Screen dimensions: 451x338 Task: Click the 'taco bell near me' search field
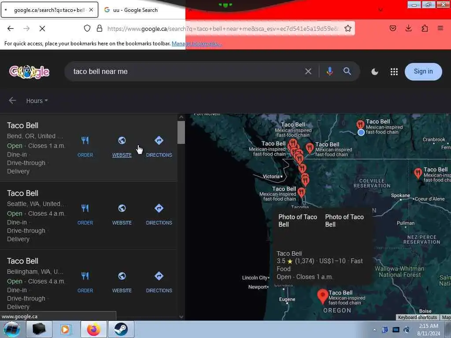coord(184,72)
